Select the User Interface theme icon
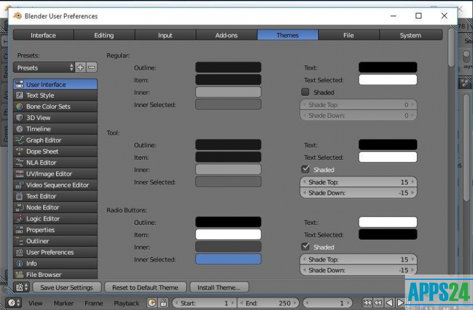Screen dimensions: 473x310 [x=20, y=84]
